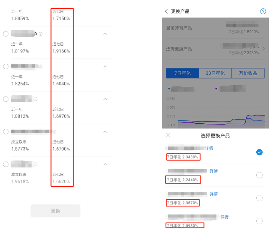Open 详情 link for the 2.3670% product
276x238 pixels.
(214, 194)
